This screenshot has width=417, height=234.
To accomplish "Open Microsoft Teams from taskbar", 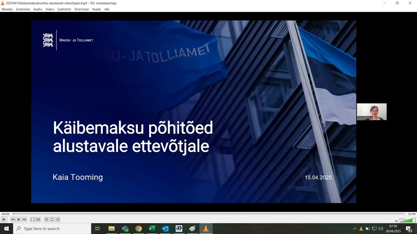I will pos(125,228).
